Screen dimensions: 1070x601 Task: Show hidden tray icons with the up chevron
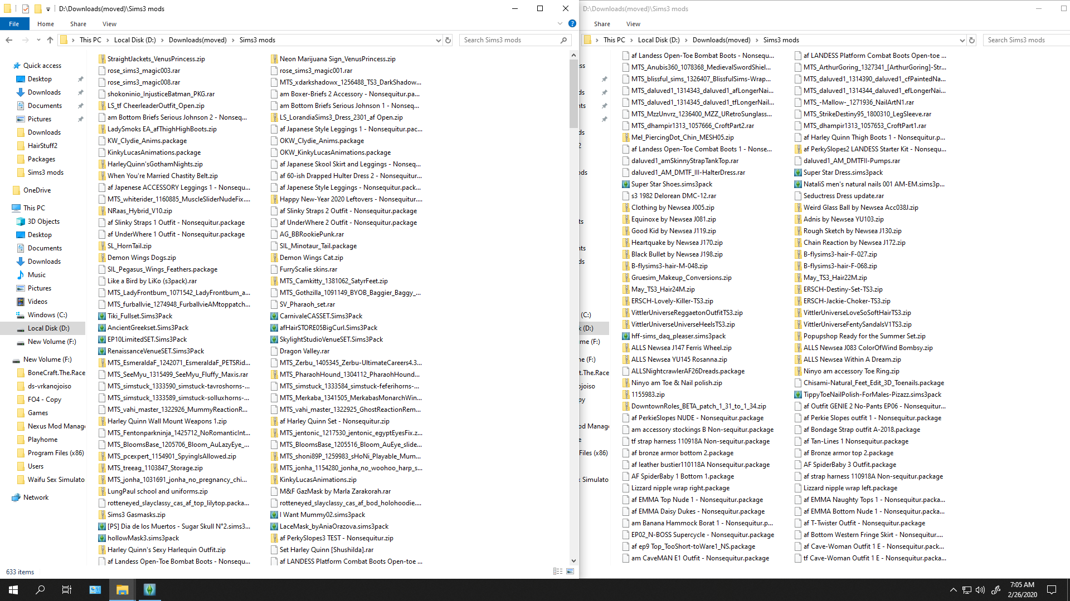[953, 590]
